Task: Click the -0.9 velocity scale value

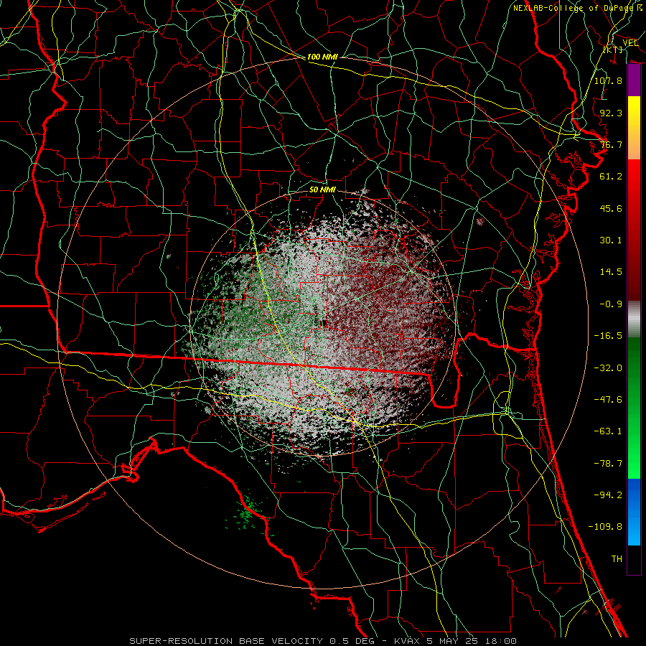Action: 611,304
